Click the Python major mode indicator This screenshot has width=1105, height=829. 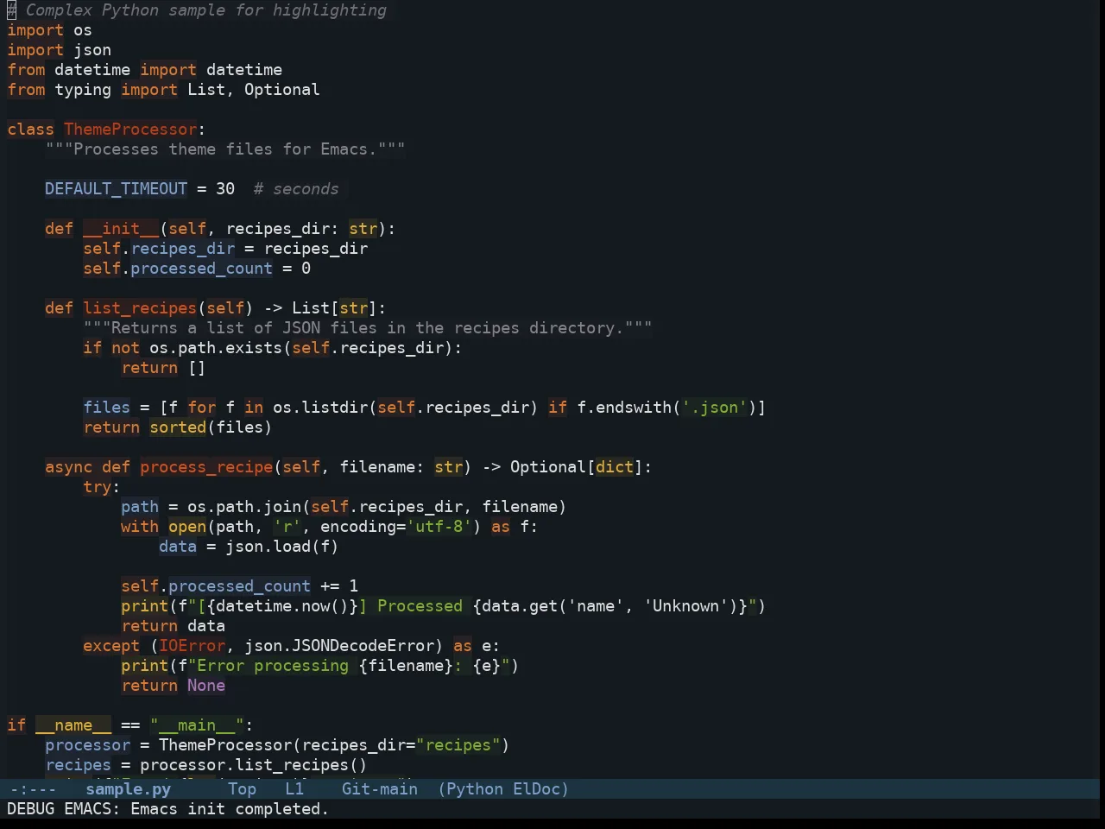[x=474, y=789]
